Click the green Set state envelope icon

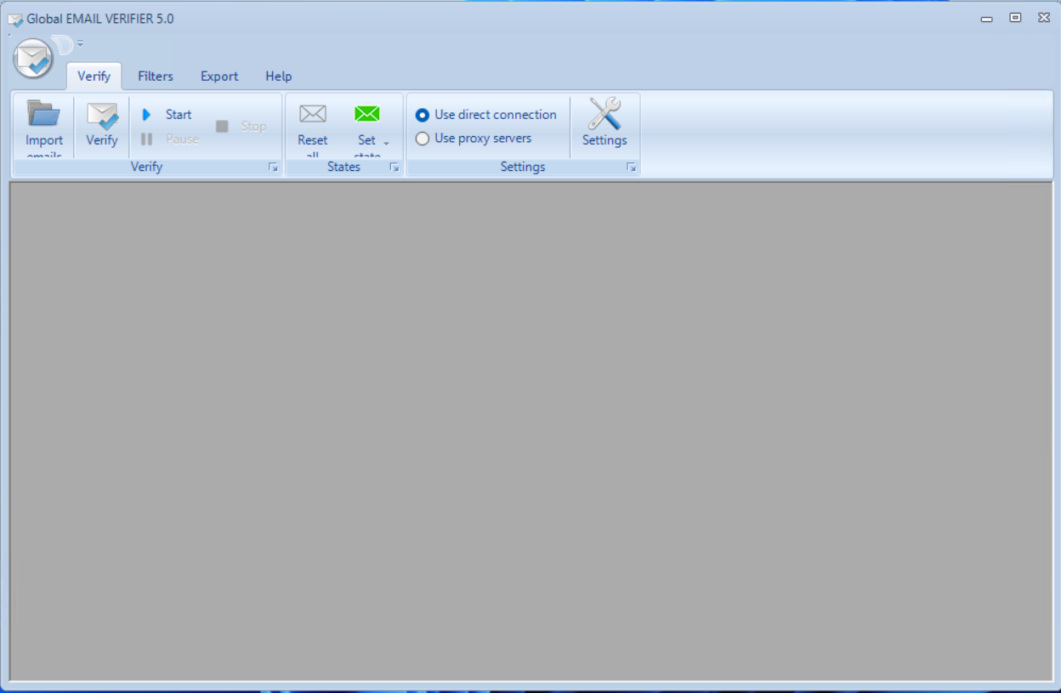366,114
